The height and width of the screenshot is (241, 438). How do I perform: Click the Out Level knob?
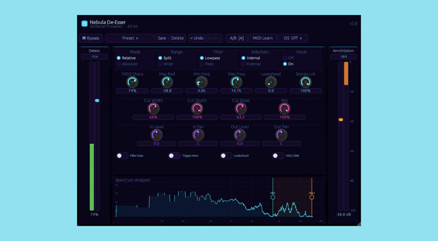(x=240, y=135)
